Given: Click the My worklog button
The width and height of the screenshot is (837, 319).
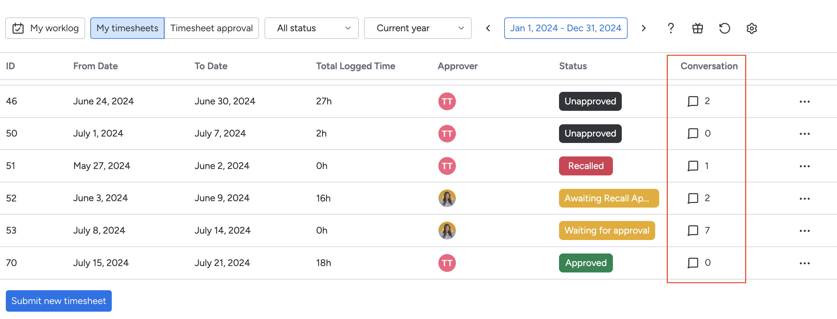Looking at the screenshot, I should 45,28.
